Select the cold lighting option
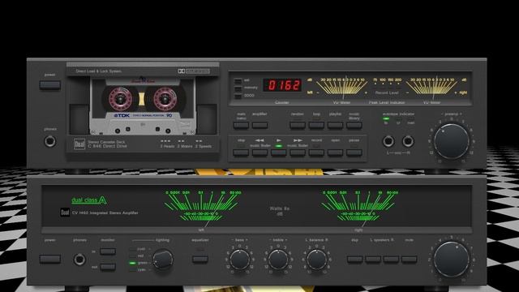 coord(133,249)
